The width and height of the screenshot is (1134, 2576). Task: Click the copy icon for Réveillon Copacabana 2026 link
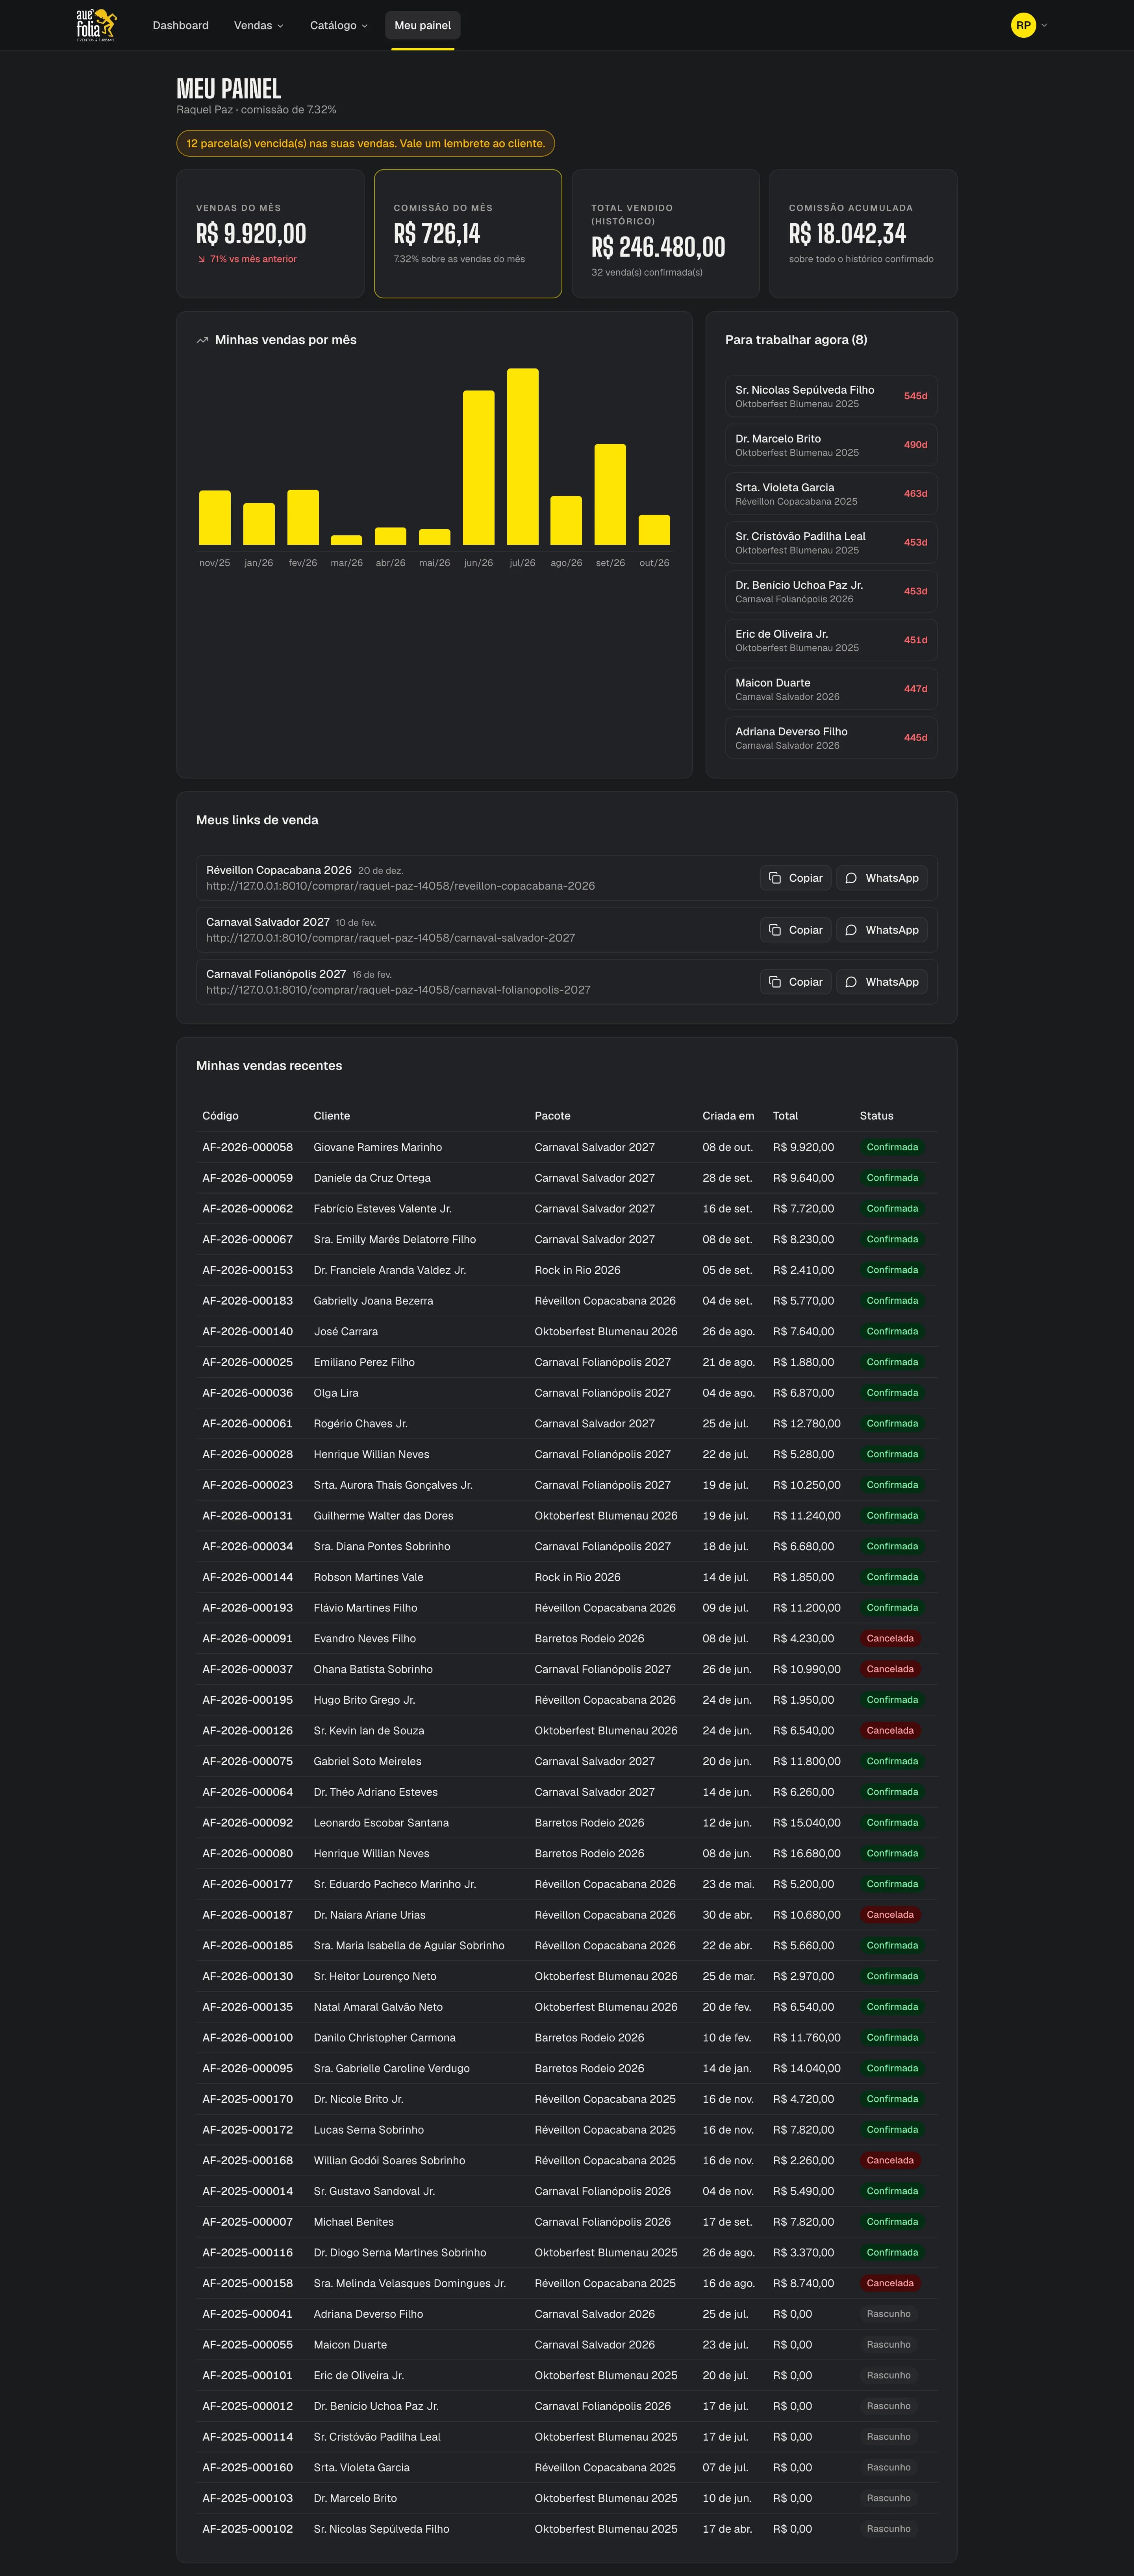[775, 878]
